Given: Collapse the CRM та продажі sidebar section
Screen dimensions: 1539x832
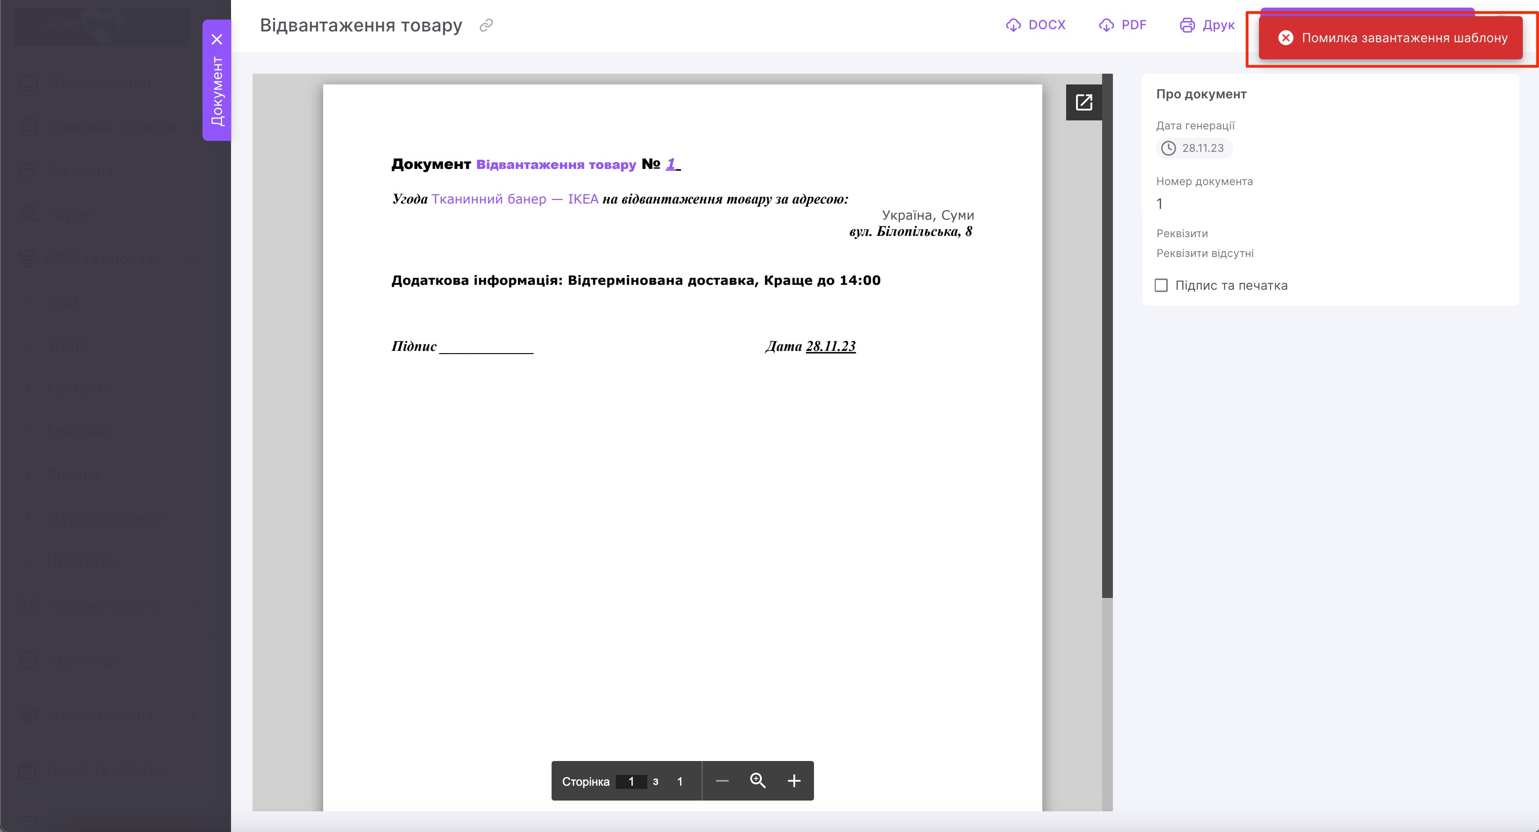Looking at the screenshot, I should click(x=192, y=259).
